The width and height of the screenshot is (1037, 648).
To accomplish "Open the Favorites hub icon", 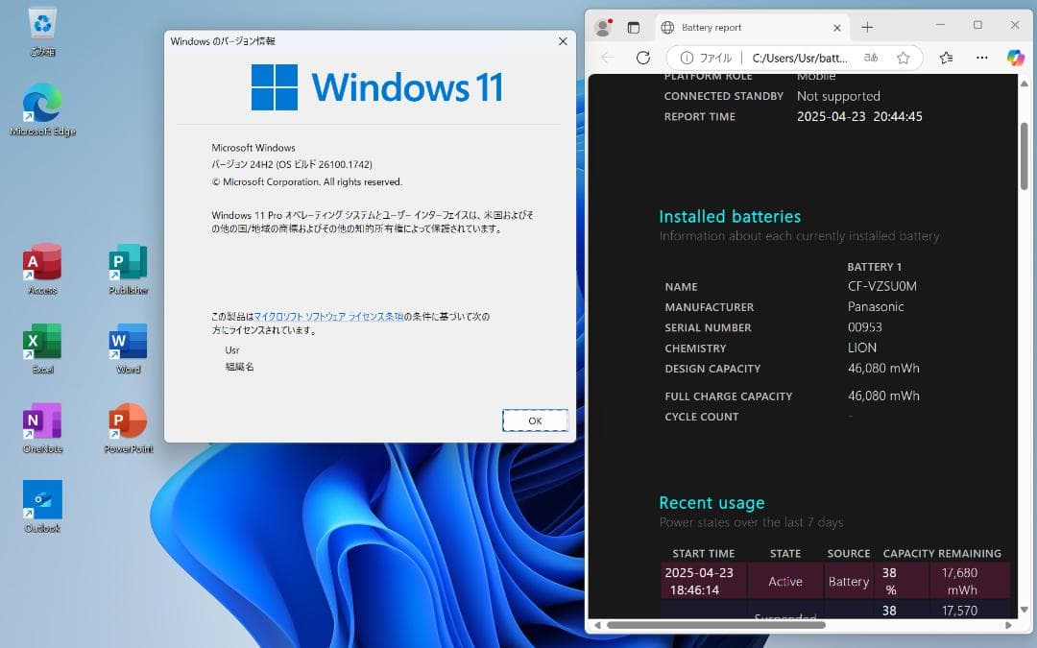I will tap(945, 58).
